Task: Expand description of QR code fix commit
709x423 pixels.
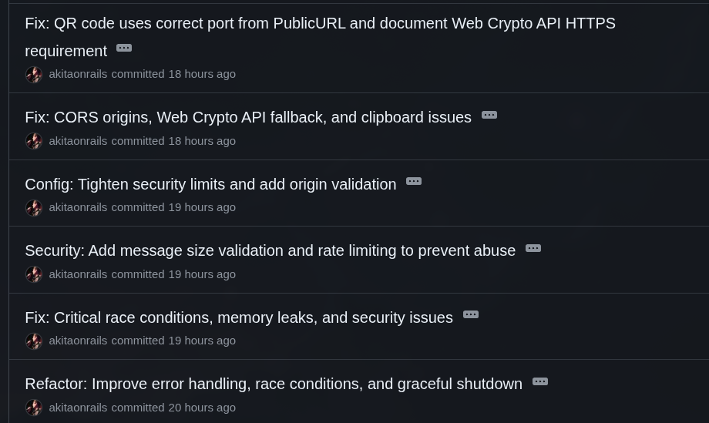Action: tap(124, 49)
